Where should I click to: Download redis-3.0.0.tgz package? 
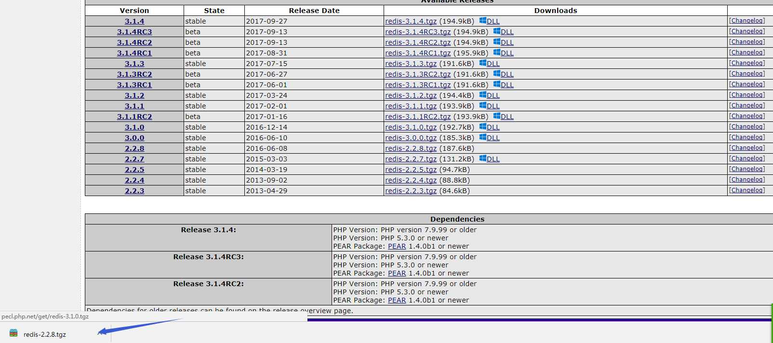click(411, 138)
